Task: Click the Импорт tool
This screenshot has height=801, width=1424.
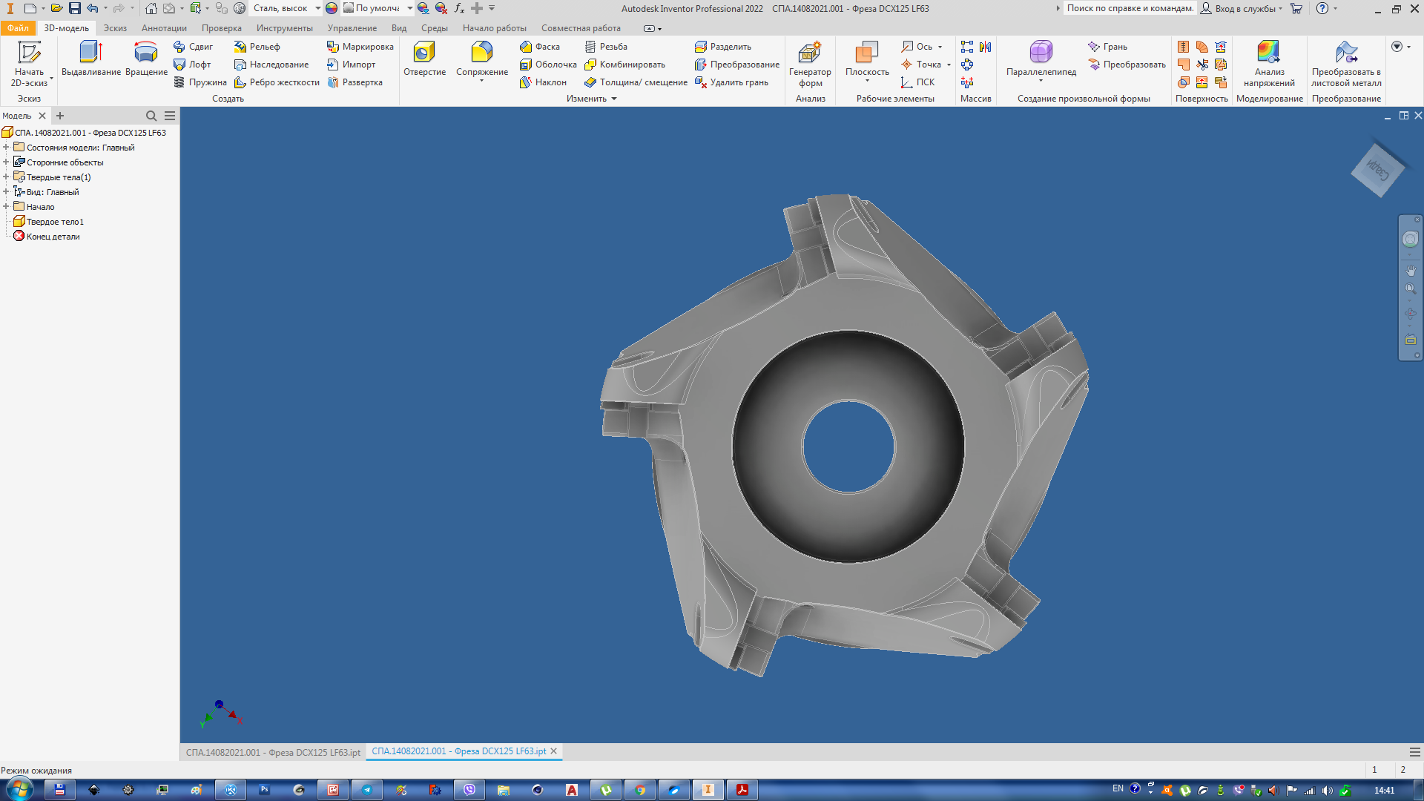Action: (x=351, y=65)
